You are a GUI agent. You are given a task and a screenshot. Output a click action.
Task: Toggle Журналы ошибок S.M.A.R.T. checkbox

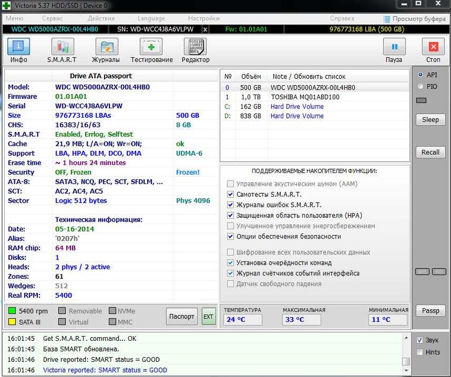[x=231, y=205]
